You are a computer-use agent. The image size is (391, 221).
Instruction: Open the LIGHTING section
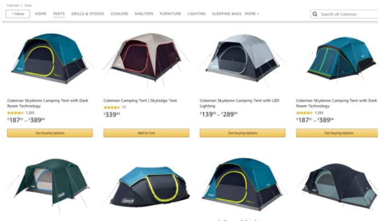pos(196,14)
